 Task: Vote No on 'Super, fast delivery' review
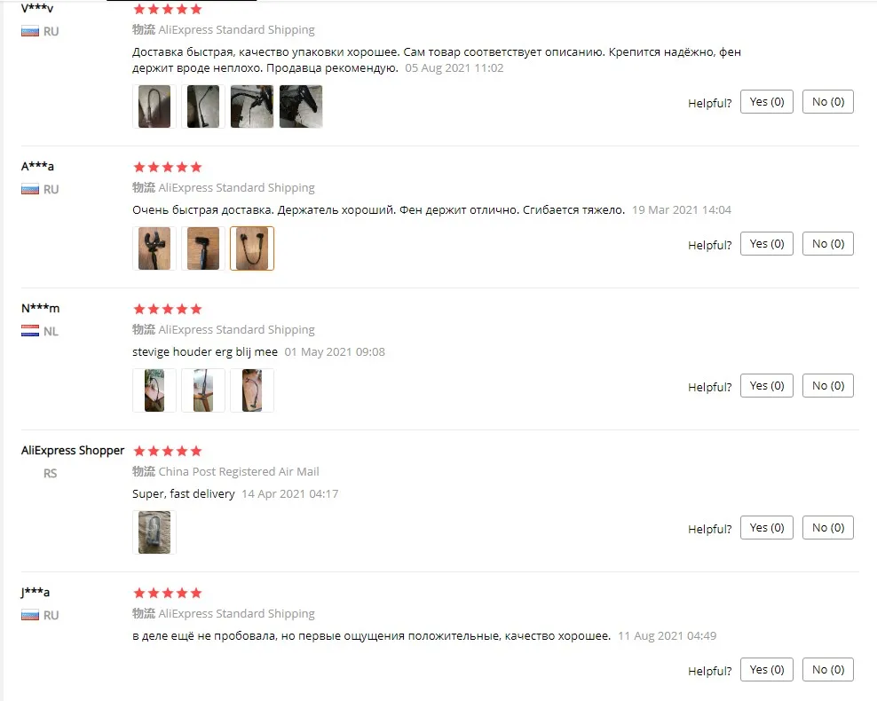click(x=828, y=528)
